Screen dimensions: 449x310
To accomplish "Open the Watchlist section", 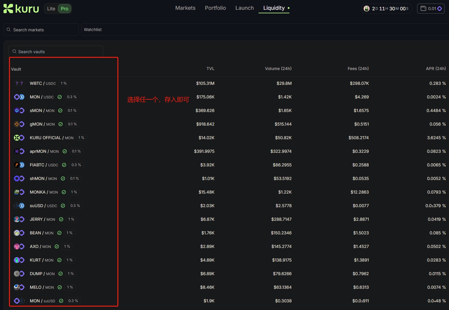I will click(93, 30).
